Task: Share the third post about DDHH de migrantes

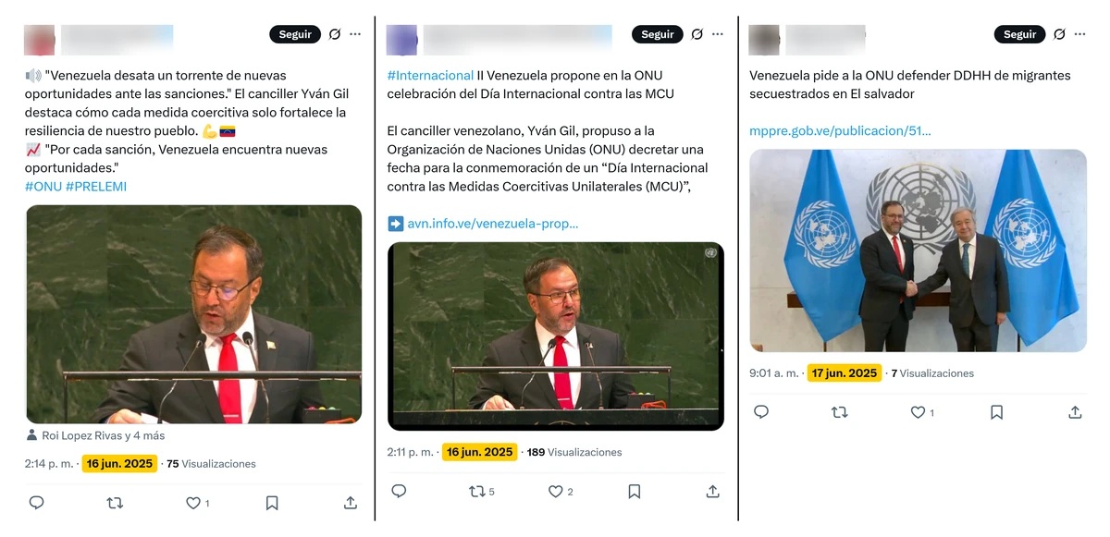Action: (1075, 412)
